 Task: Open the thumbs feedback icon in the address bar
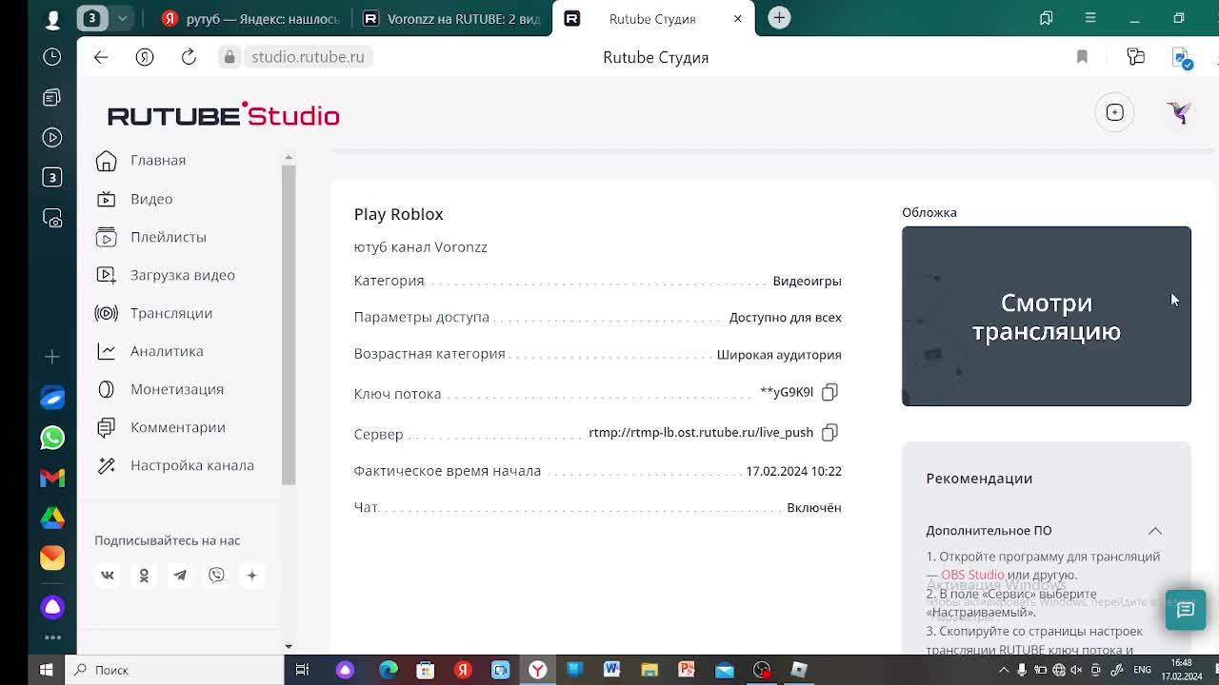[x=1135, y=57]
